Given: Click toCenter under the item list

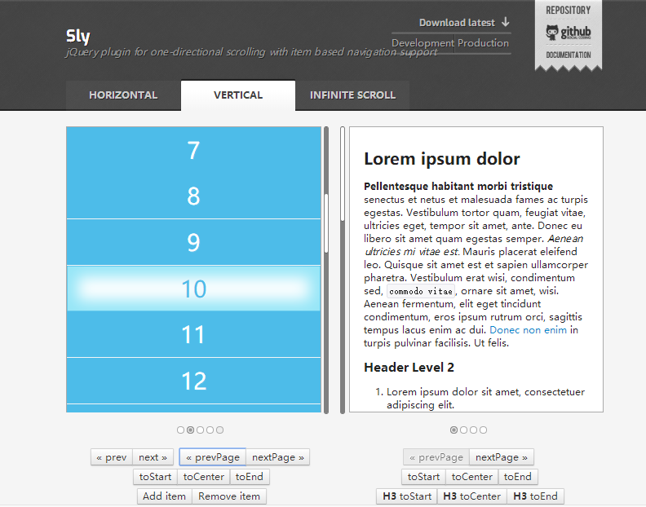Looking at the screenshot, I should tap(204, 477).
